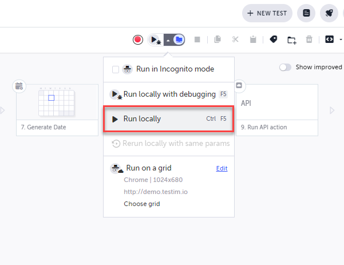Click the Chrome | 1024x680 text
This screenshot has width=344, height=265.
point(153,180)
